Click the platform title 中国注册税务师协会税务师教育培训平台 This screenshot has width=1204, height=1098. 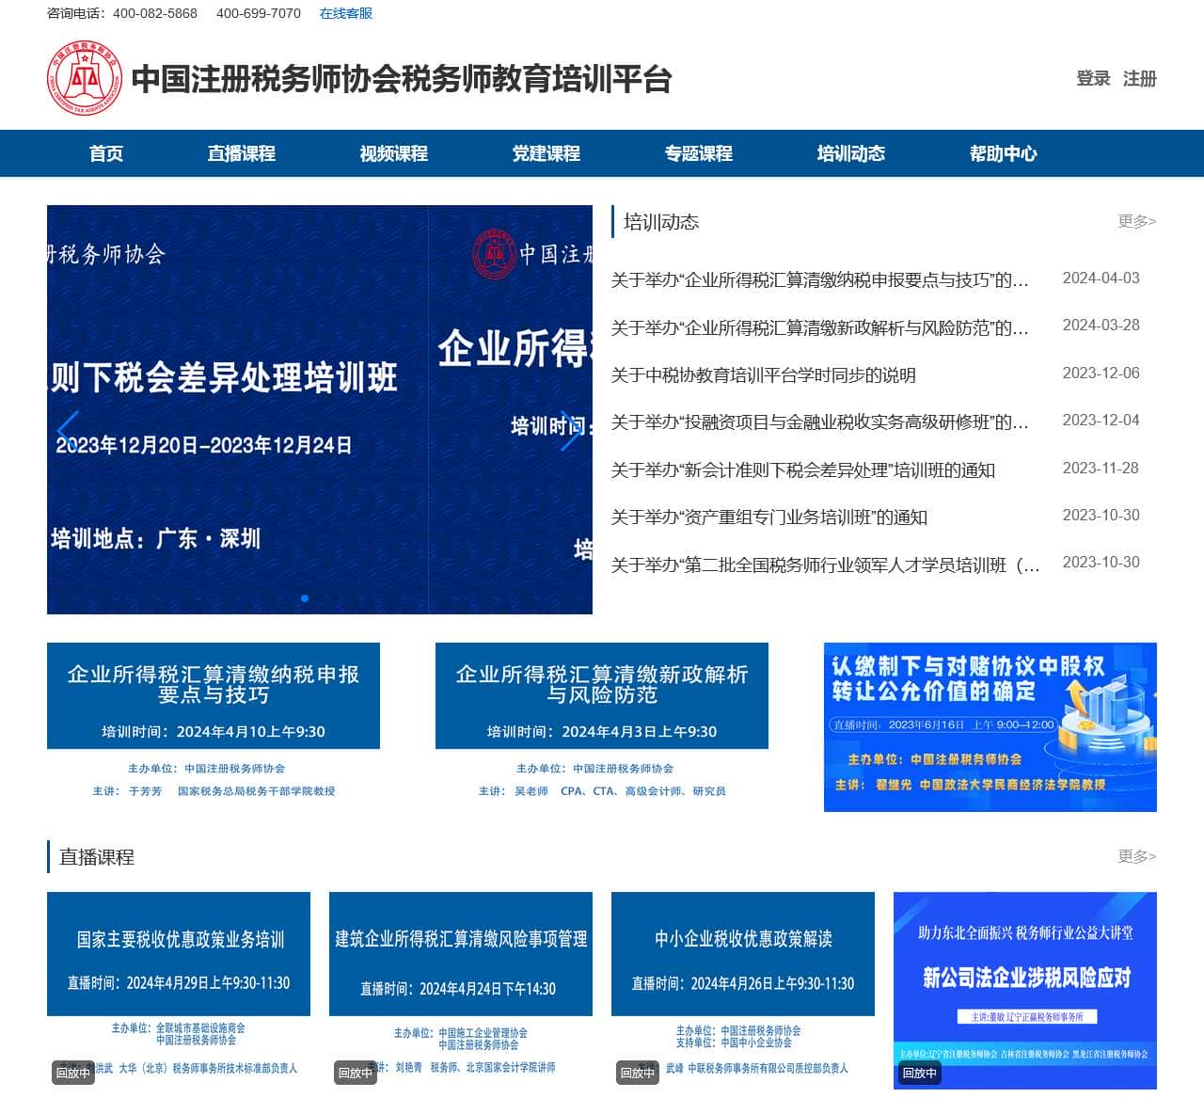pos(402,79)
